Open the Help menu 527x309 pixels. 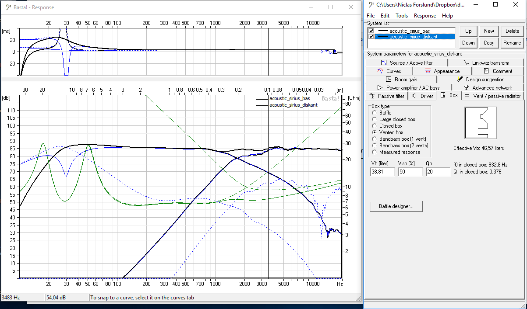click(x=447, y=15)
